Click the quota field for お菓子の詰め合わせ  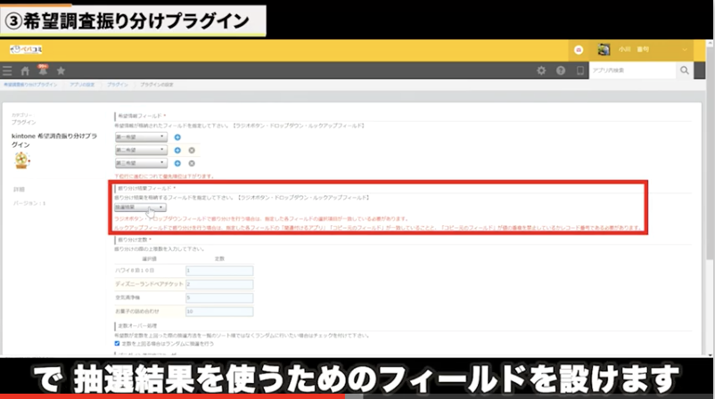[219, 312]
